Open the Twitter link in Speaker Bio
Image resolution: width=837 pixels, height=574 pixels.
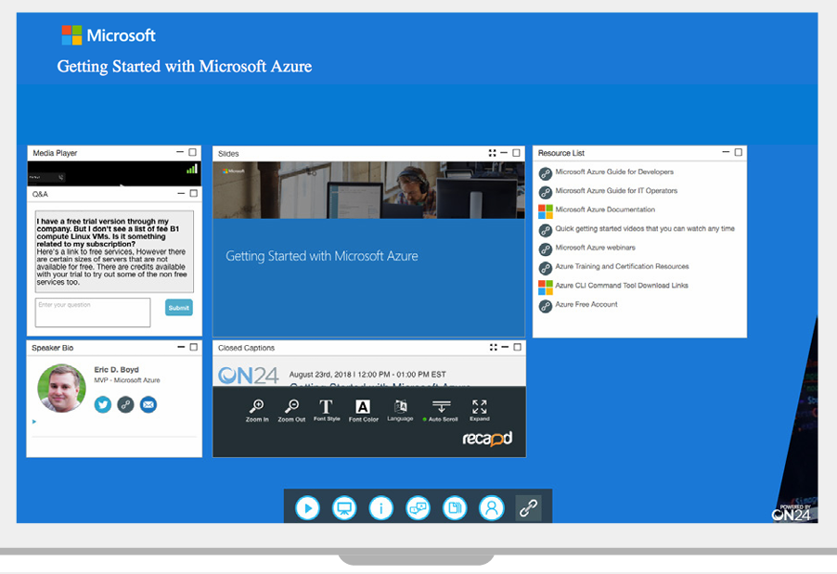pyautogui.click(x=102, y=404)
